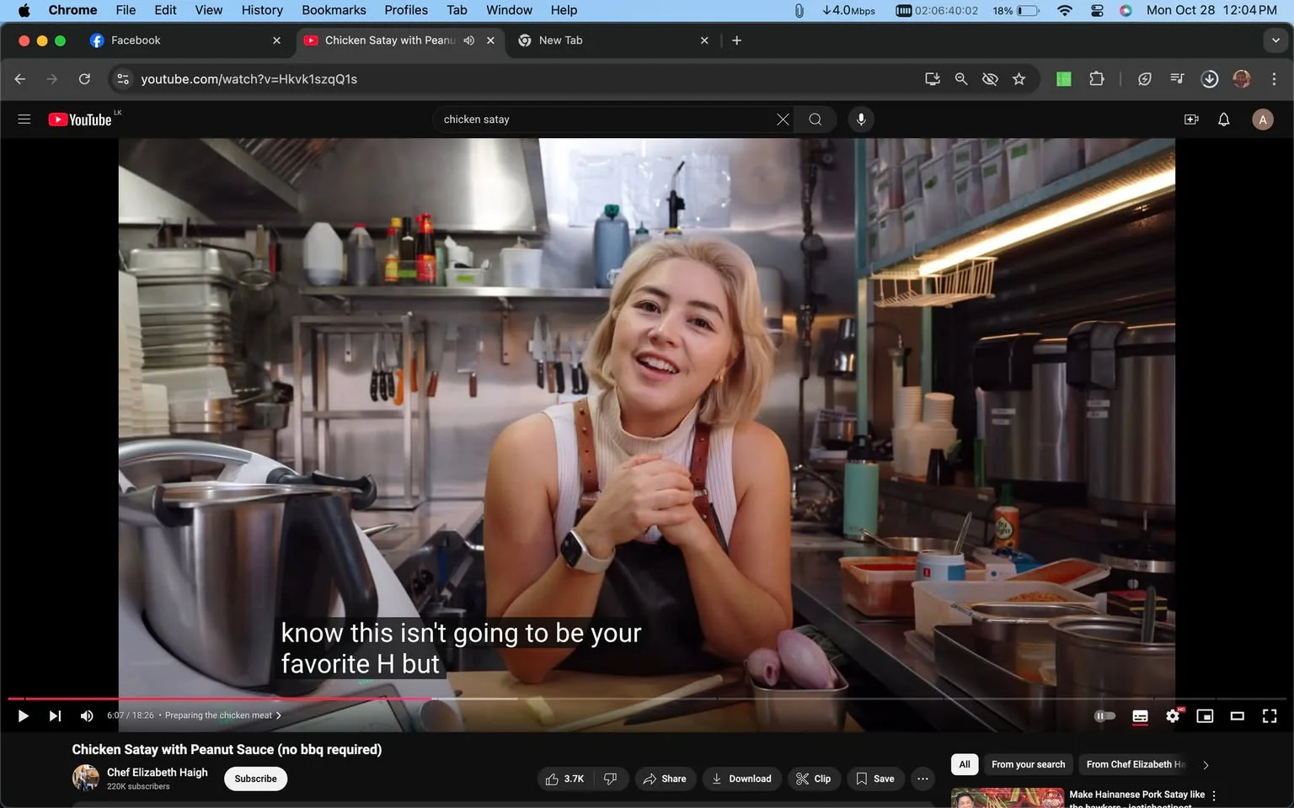Open the Extensions puzzle icon
The width and height of the screenshot is (1294, 808).
coord(1096,79)
